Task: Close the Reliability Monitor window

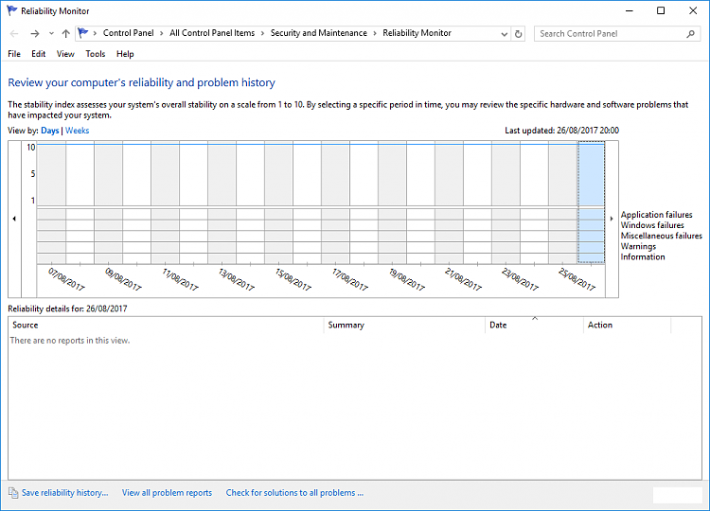Action: [x=693, y=10]
